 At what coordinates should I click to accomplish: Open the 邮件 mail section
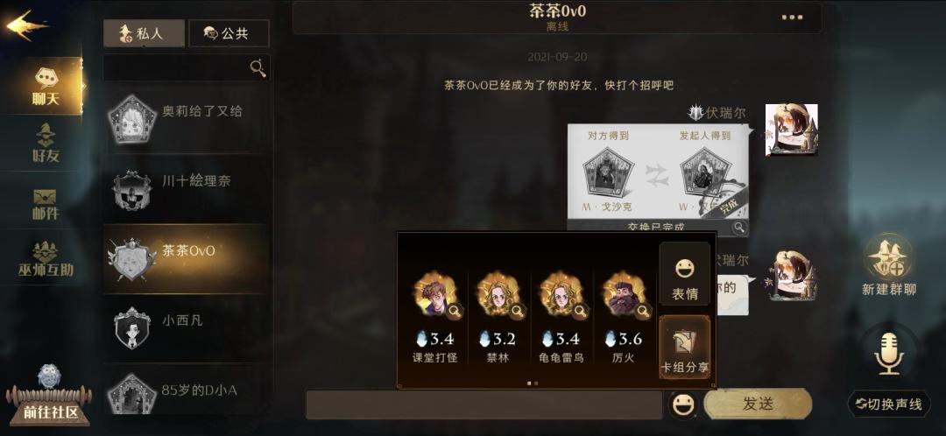(x=46, y=203)
